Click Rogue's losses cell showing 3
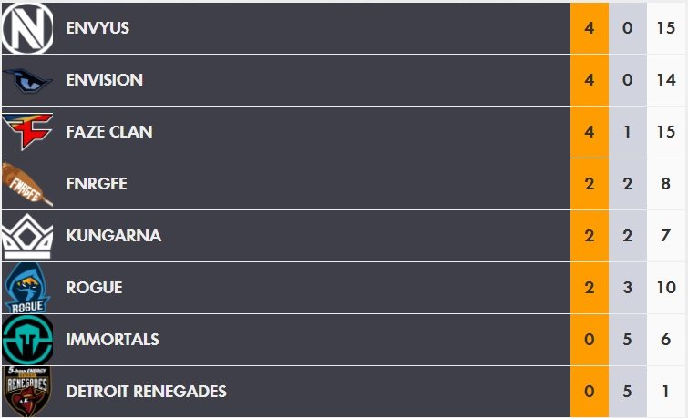688x418 pixels. click(x=627, y=288)
